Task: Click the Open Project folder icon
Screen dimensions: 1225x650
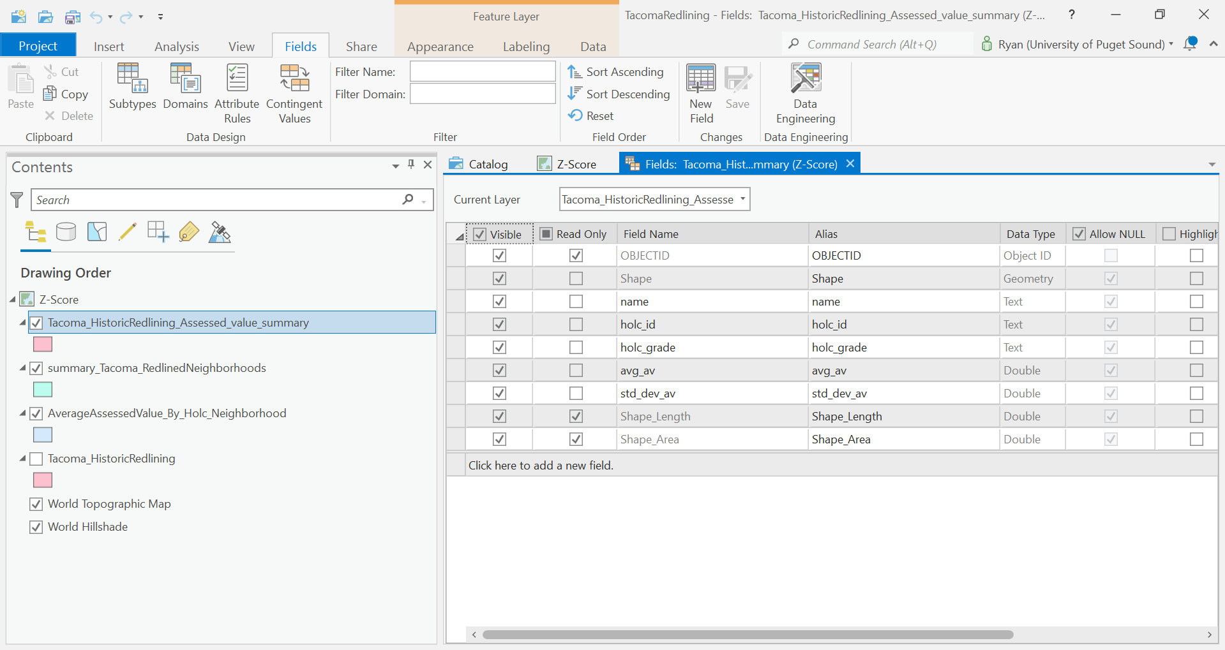Action: point(46,17)
